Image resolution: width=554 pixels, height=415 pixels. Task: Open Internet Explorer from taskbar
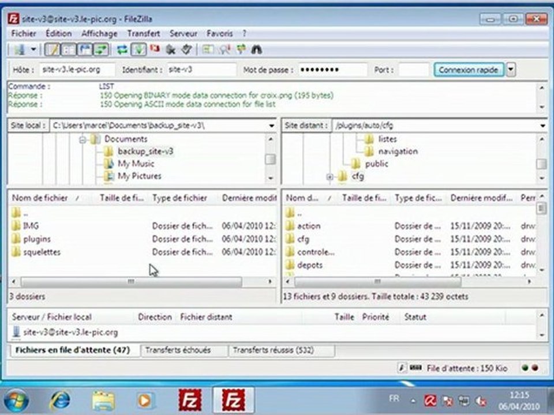tap(59, 401)
